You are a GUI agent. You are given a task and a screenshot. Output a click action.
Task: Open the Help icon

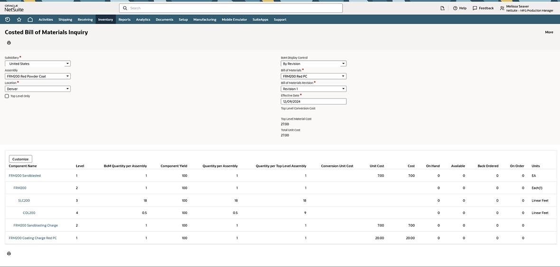[x=455, y=8]
